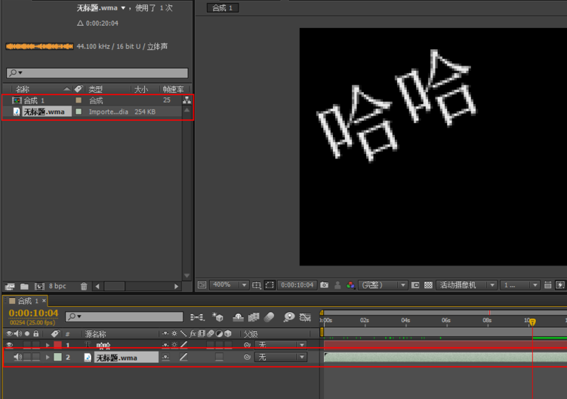Screen dimensions: 567x399
Task: Toggle transparency grid in viewer
Action: point(428,285)
